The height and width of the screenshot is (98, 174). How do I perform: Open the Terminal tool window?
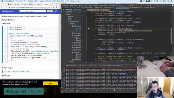(109, 90)
